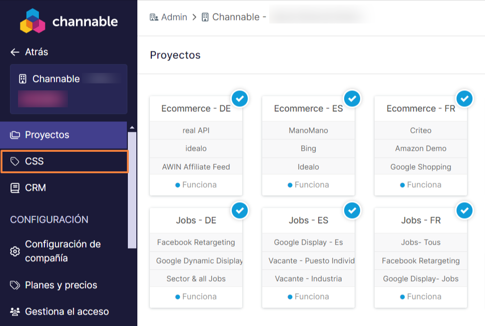Open the CRM menu item
The height and width of the screenshot is (326, 485).
(x=64, y=188)
